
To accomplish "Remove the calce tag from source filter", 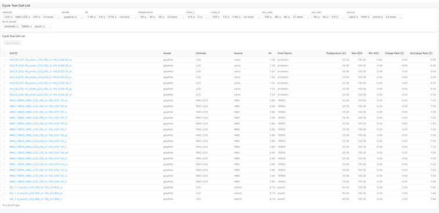I will tap(357, 17).
